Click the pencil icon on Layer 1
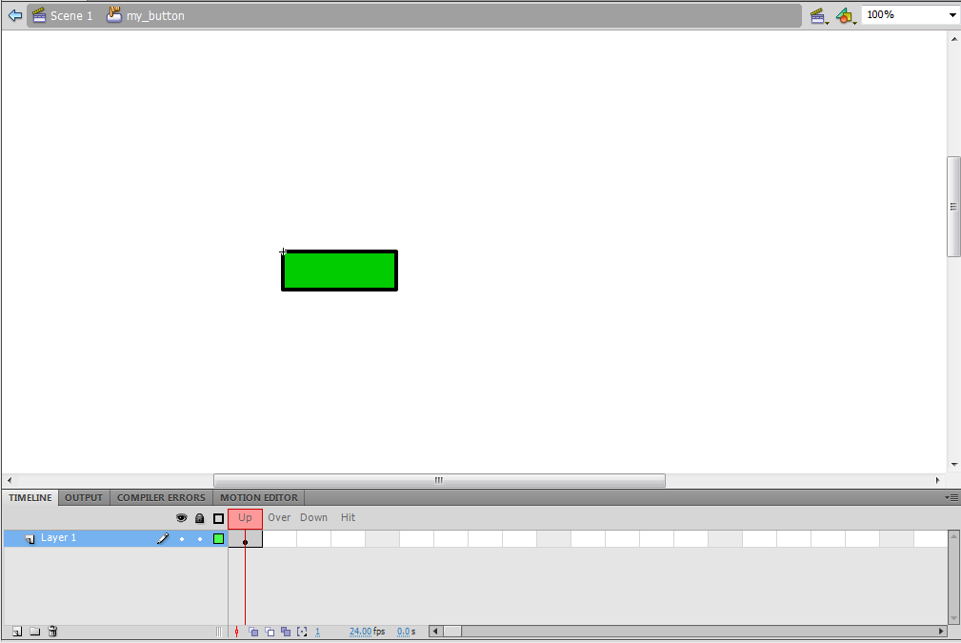 163,538
